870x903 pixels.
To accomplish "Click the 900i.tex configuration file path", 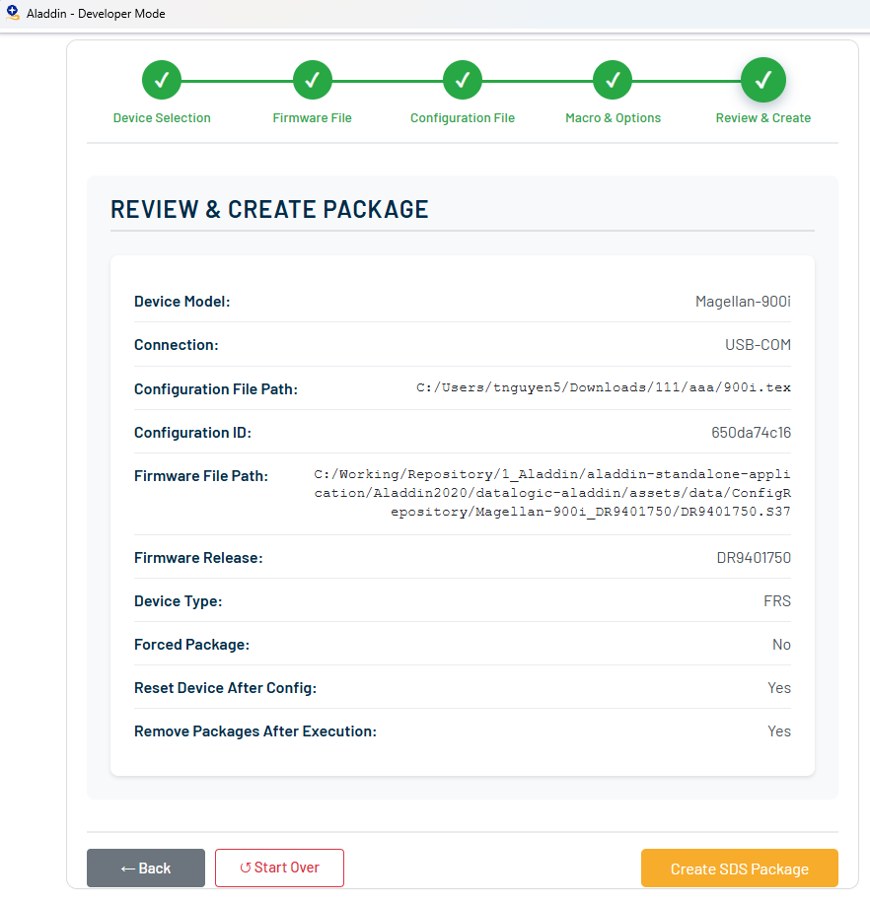I will click(x=603, y=388).
